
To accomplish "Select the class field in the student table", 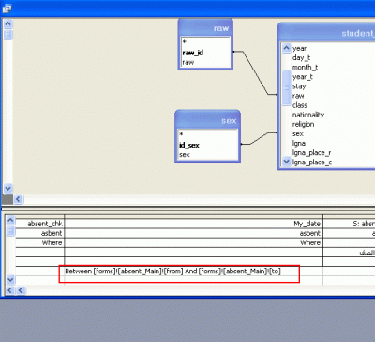I will pos(300,105).
